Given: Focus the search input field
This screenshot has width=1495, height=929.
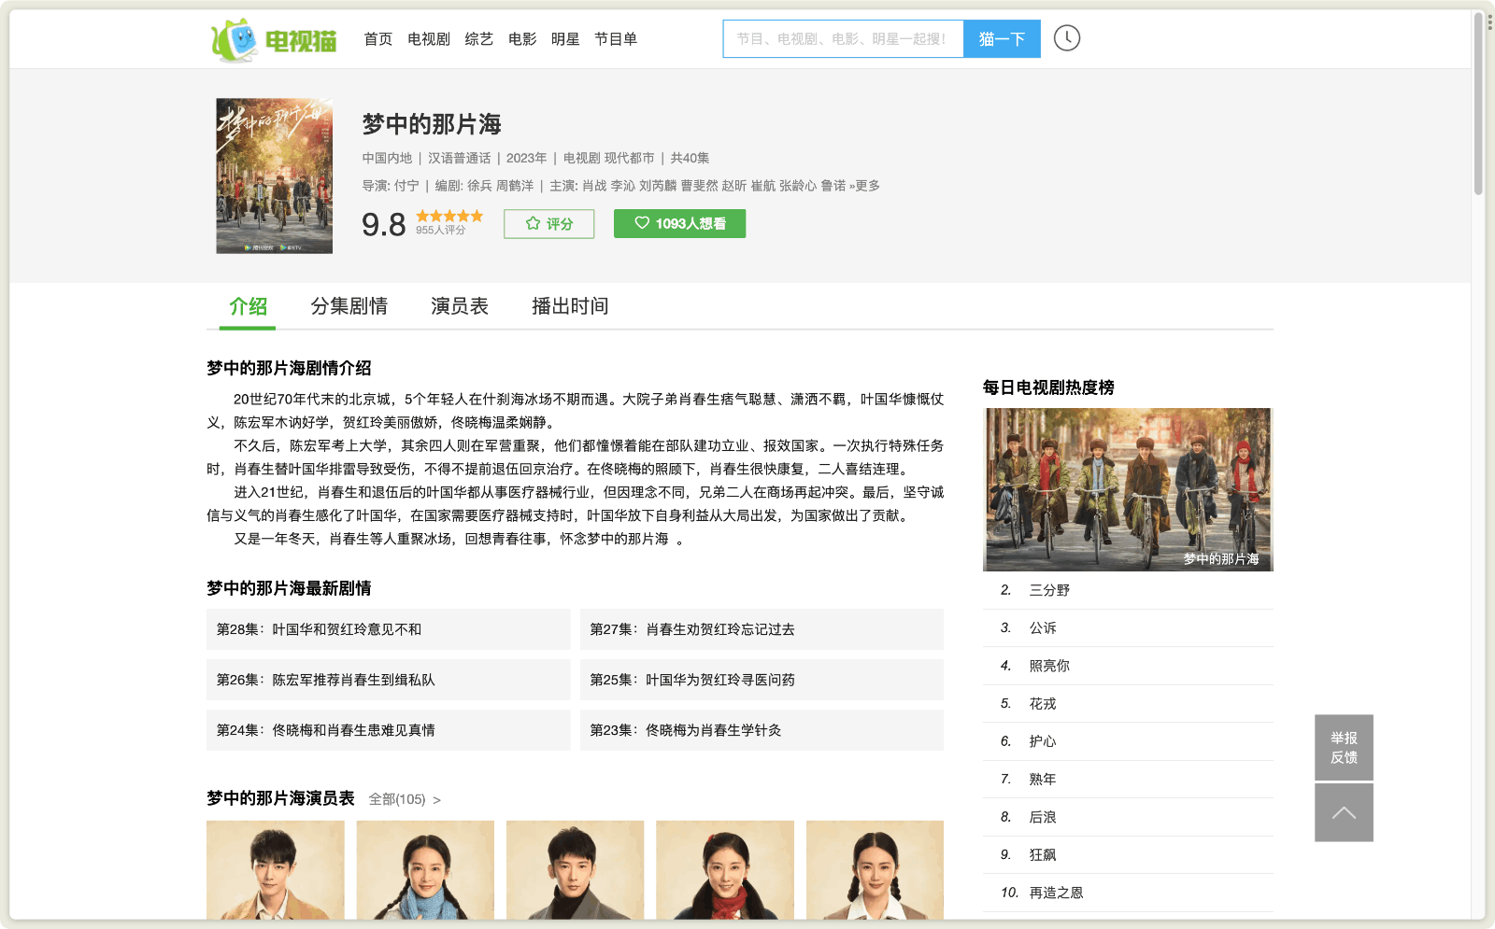Looking at the screenshot, I should (842, 39).
